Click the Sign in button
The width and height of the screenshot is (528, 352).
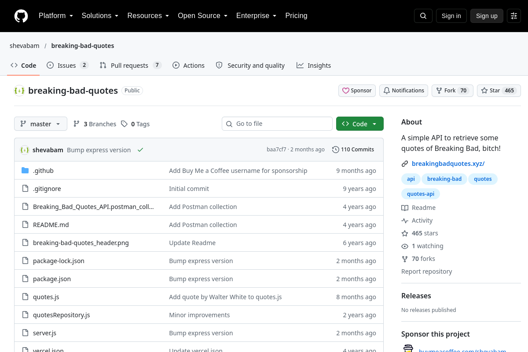click(x=451, y=16)
